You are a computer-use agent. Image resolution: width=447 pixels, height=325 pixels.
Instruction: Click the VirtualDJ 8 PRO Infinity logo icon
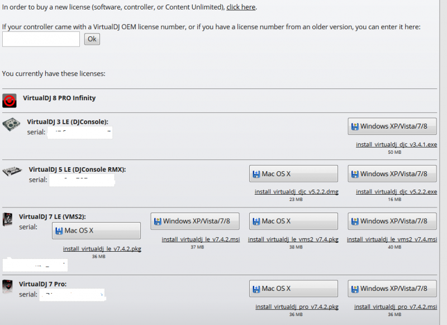point(9,101)
